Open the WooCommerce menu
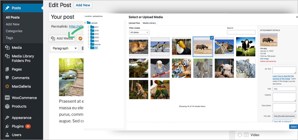 (x=24, y=98)
